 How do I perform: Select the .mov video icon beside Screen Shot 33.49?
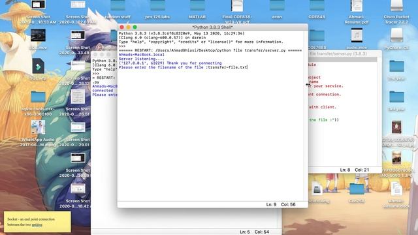pos(38,35)
